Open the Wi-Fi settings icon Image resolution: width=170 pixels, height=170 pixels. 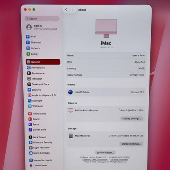28,37
